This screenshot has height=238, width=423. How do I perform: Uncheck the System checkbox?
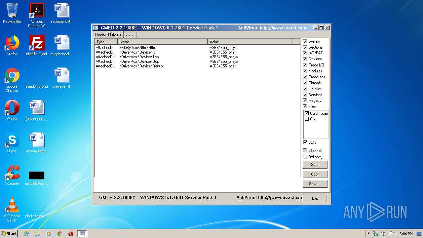coord(305,41)
